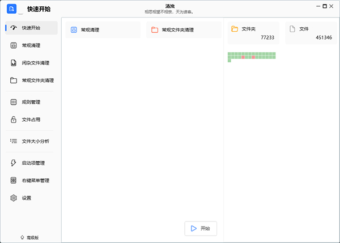Viewport: 340px width, 243px height.
Task: Click the blue app logo icon
Action: [x=12, y=8]
